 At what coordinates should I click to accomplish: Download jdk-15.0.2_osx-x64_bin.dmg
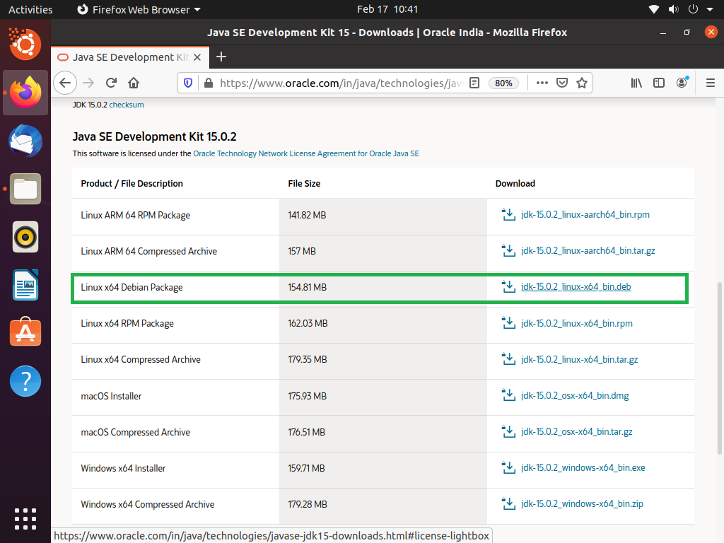point(575,396)
